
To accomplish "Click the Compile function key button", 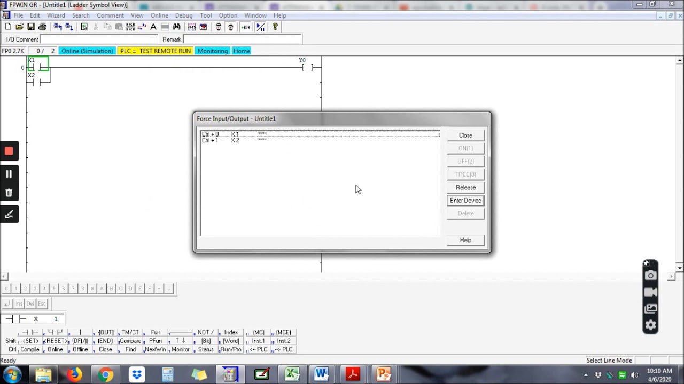I will pos(30,349).
